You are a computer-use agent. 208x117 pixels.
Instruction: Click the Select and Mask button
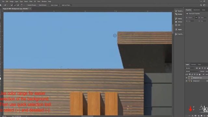click(x=66, y=5)
